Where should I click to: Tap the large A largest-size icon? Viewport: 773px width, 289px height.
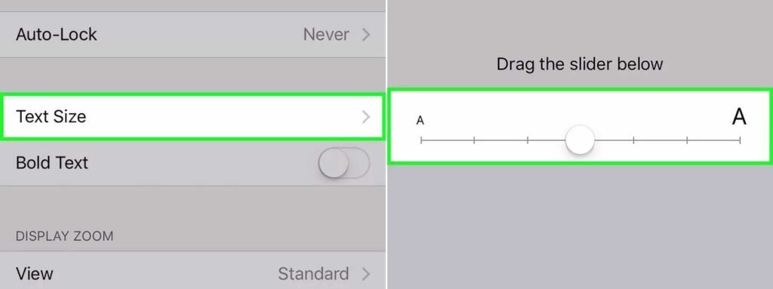738,118
